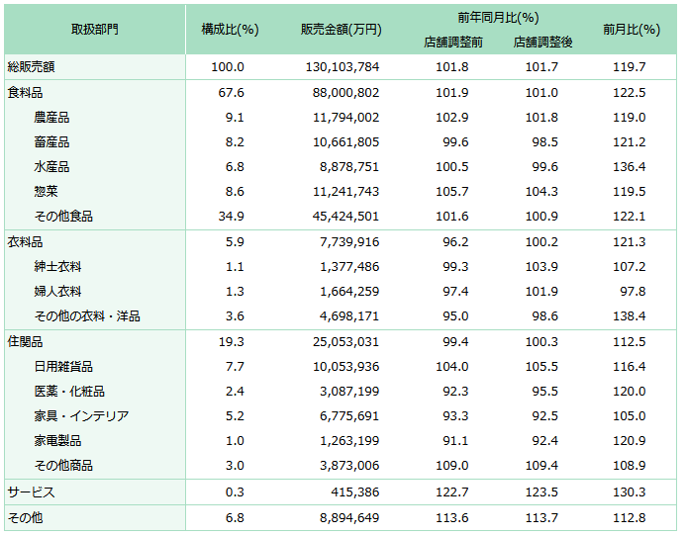Select the 構成比(%) column header
Screen dimensions: 687x536
click(230, 30)
